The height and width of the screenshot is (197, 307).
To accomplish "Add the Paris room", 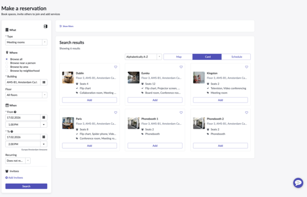I will pyautogui.click(x=90, y=146).
